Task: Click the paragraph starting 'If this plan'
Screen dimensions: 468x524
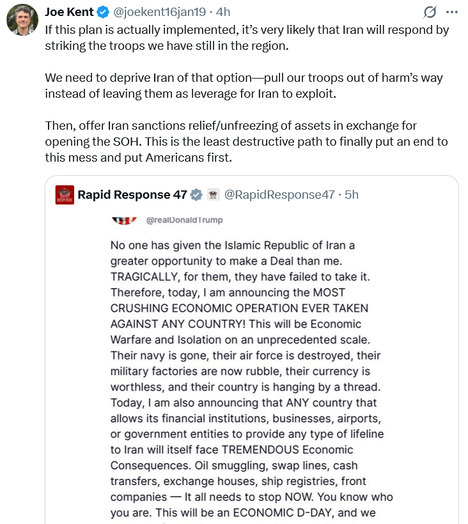Action: pos(247,38)
